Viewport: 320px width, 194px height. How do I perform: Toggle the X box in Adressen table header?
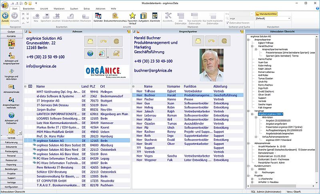point(30,86)
